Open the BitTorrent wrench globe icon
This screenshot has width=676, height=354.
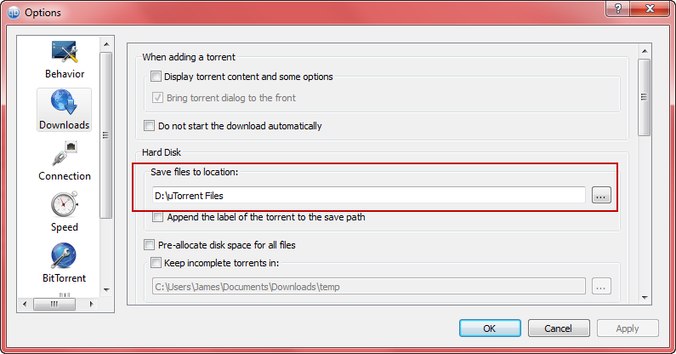click(64, 255)
